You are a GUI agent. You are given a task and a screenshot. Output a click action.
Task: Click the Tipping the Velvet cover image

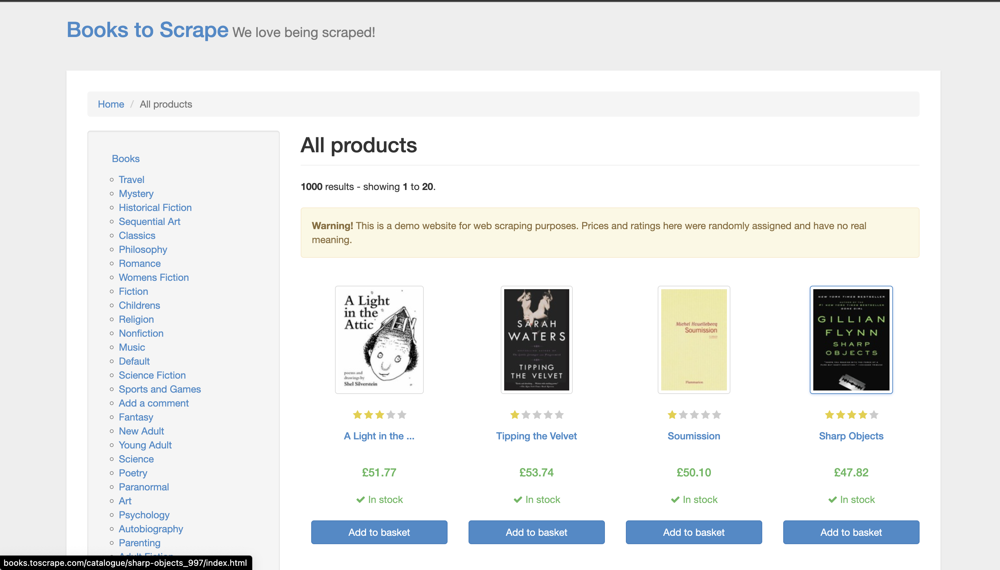[536, 339]
